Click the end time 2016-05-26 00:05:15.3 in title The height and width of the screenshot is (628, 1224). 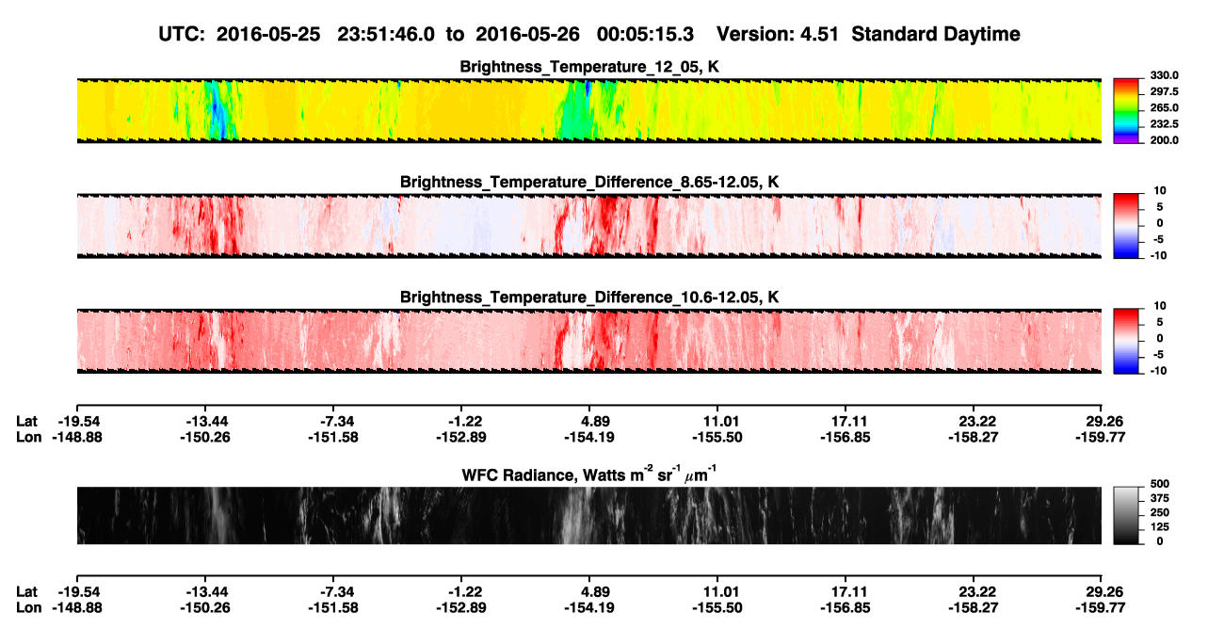tap(585, 34)
